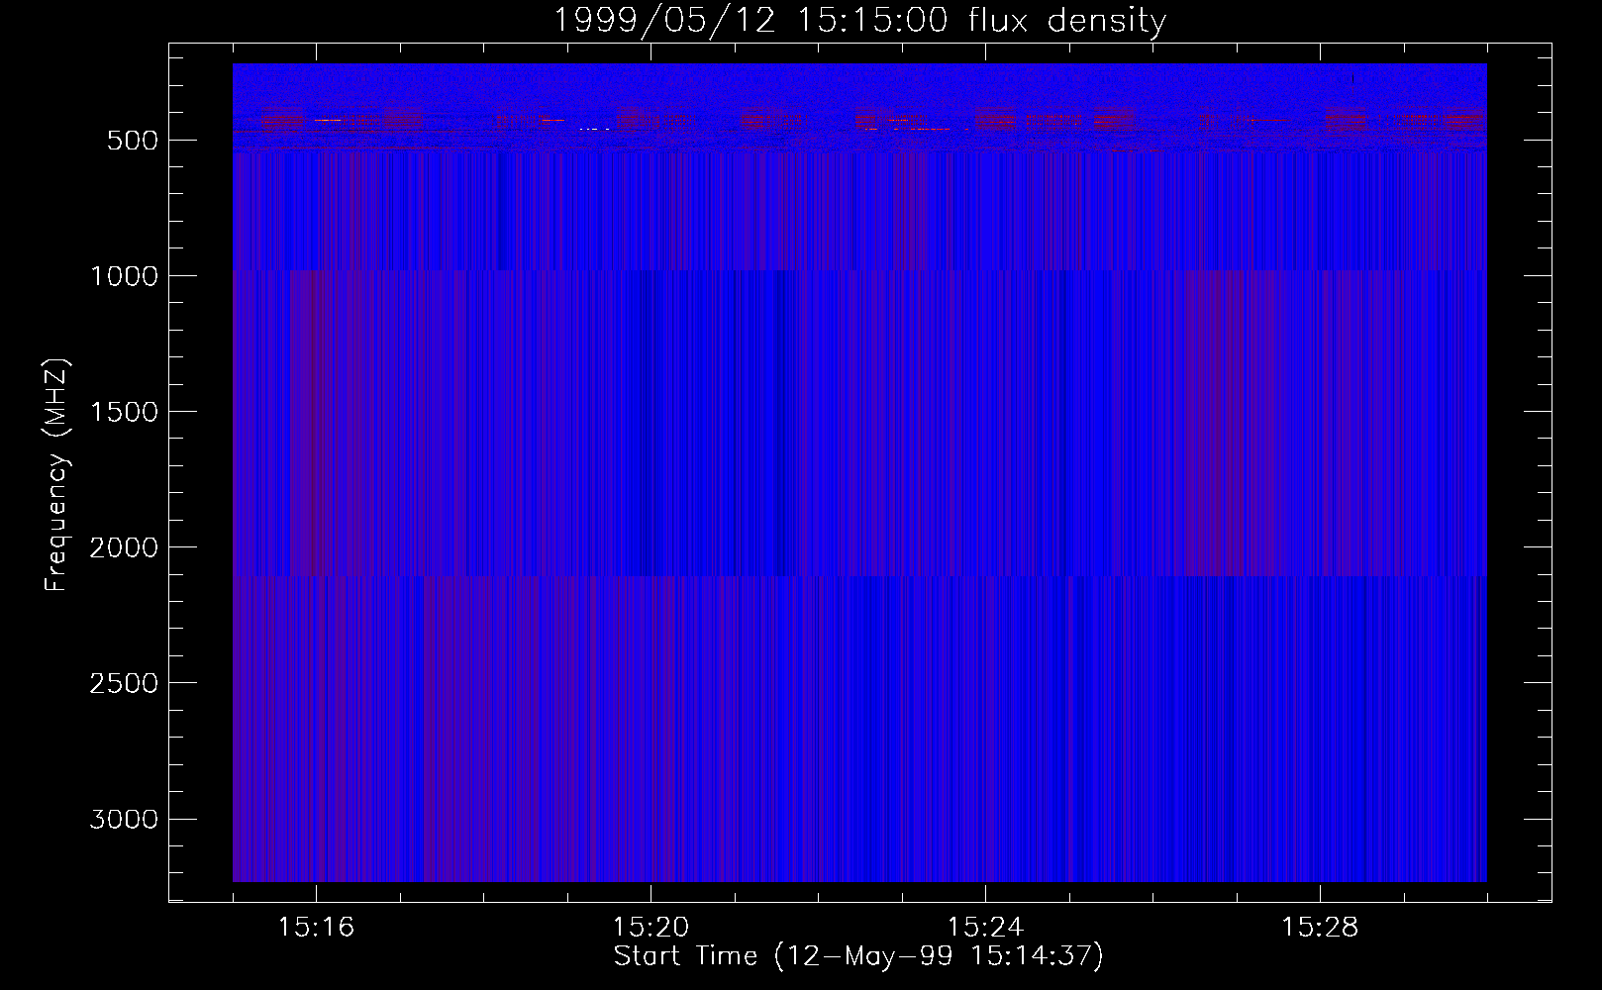Click the plot title '1999/05/12 15:15:00 flux density'

[859, 21]
